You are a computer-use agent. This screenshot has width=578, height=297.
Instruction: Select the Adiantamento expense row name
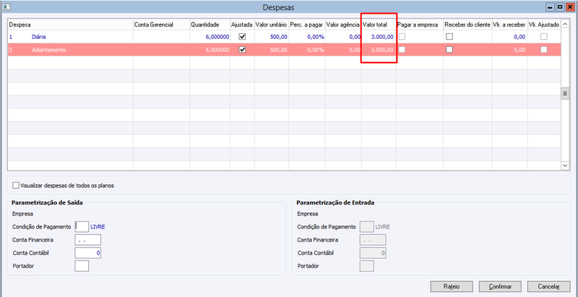49,50
